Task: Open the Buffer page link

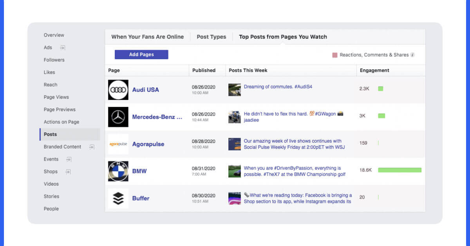Action: 141,198
